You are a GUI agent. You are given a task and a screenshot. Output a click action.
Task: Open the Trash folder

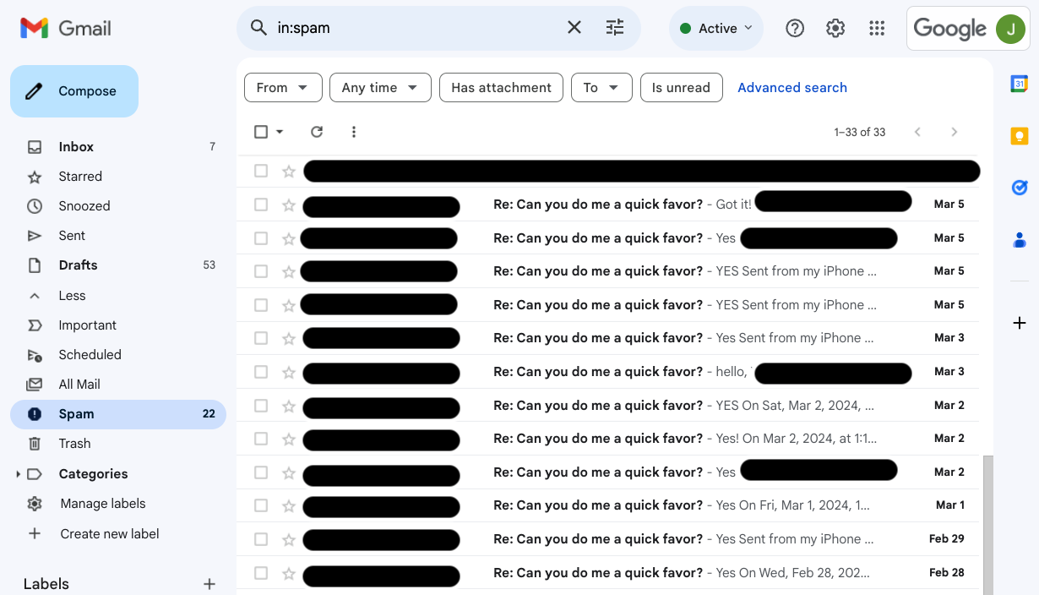[74, 443]
